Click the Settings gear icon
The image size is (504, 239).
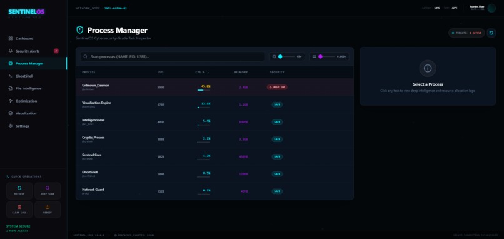click(x=10, y=126)
